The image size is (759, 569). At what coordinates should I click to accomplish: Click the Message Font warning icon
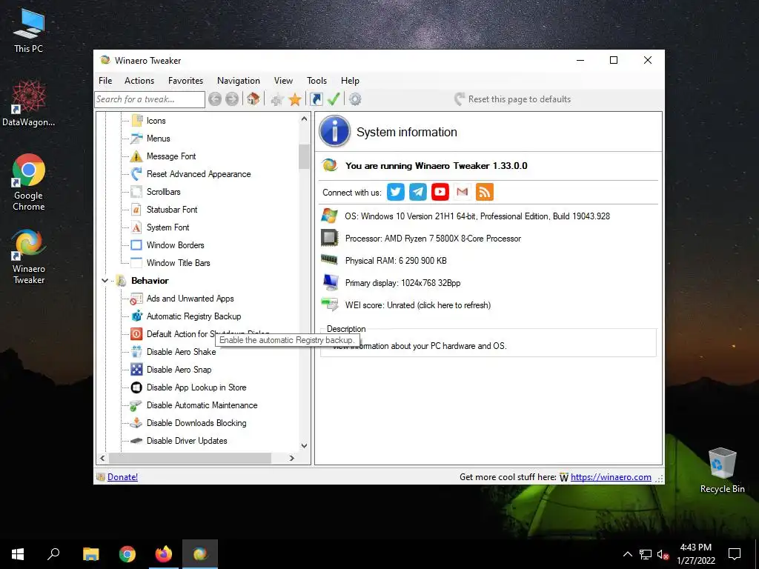click(x=136, y=156)
